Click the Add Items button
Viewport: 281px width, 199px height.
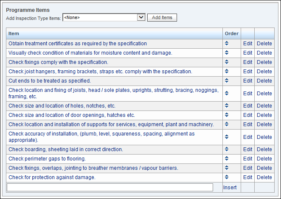162,17
